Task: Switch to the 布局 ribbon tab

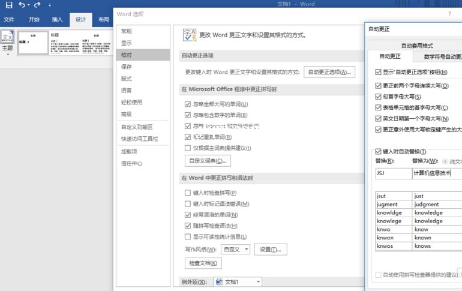Action: click(104, 19)
